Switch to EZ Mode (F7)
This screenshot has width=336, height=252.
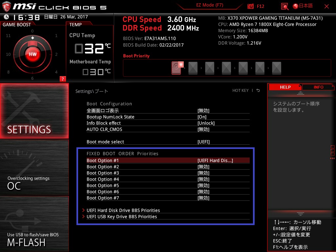point(210,5)
